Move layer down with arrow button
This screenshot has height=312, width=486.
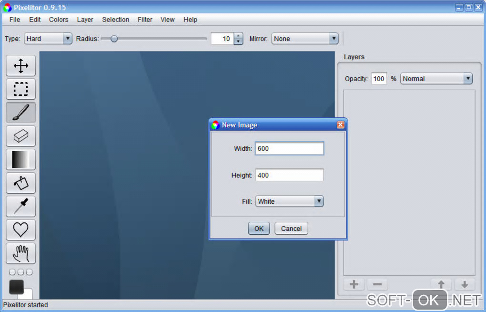(464, 284)
